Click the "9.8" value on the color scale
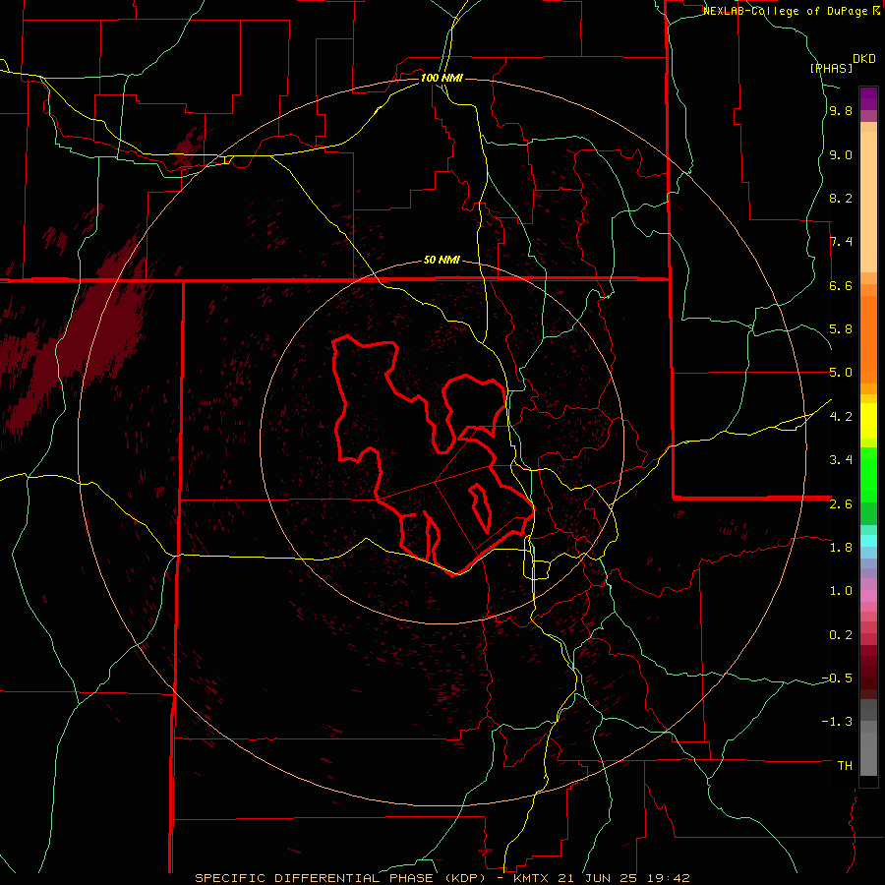This screenshot has height=885, width=885. [x=841, y=111]
